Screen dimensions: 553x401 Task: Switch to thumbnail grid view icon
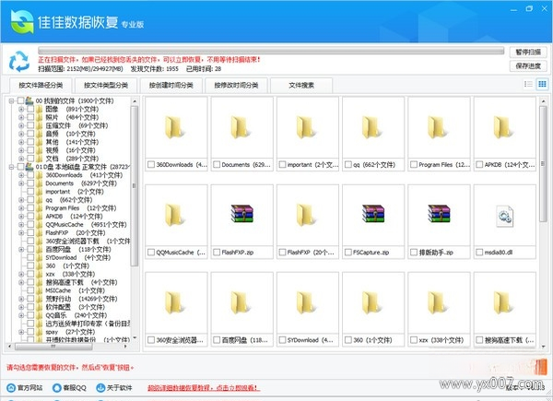coord(542,84)
